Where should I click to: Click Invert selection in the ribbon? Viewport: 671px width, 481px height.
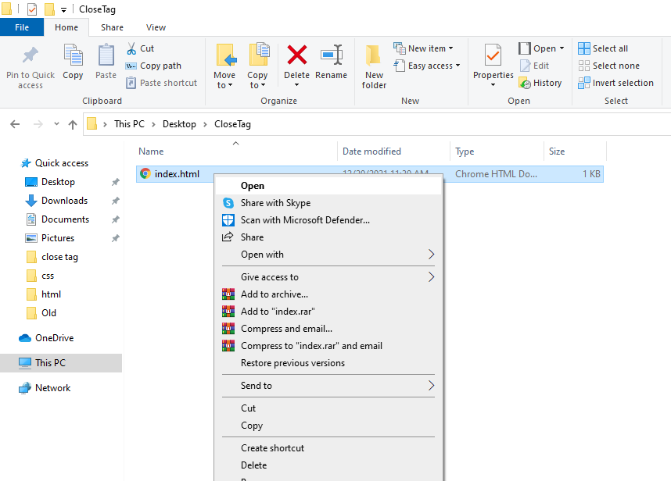615,83
